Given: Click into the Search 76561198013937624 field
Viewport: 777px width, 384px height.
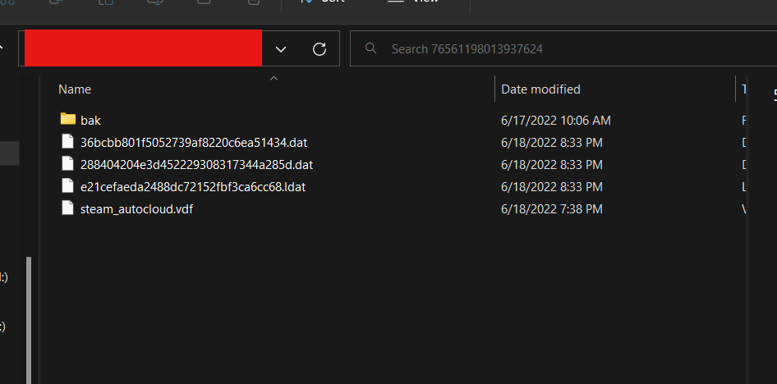Looking at the screenshot, I should (x=559, y=49).
